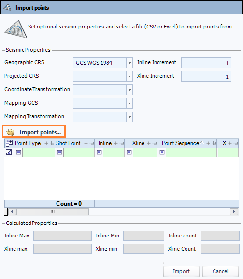This screenshot has height=279, width=243.
Task: Click the Point Type filter text cell
Action: click(x=39, y=153)
